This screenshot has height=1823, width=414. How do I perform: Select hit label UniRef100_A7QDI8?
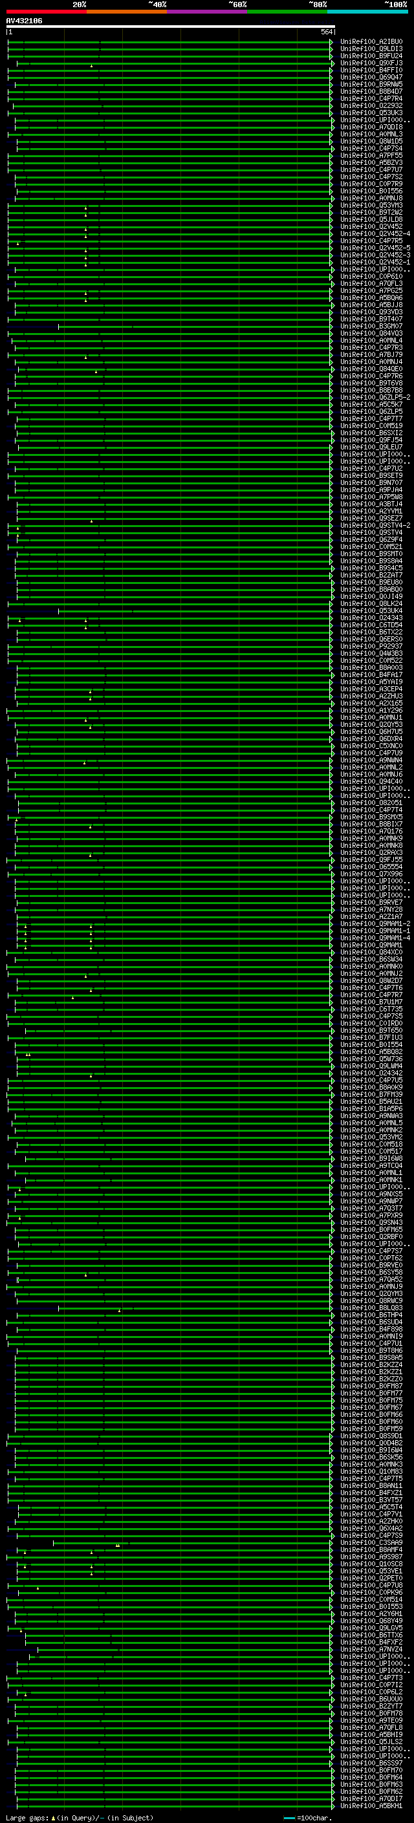pos(371,127)
